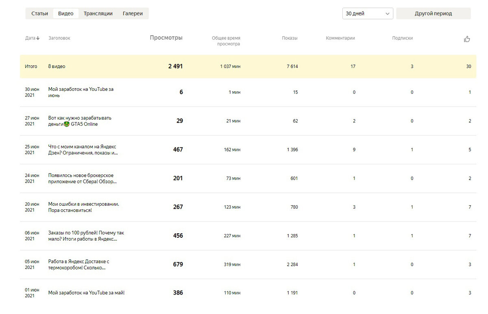Click impressions value 1 396
The image size is (488, 314).
point(292,150)
